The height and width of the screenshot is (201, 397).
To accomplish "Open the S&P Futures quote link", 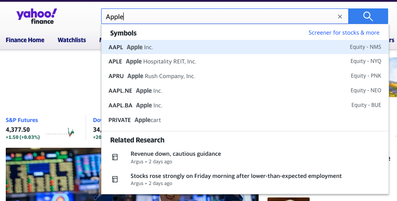I will (22, 120).
